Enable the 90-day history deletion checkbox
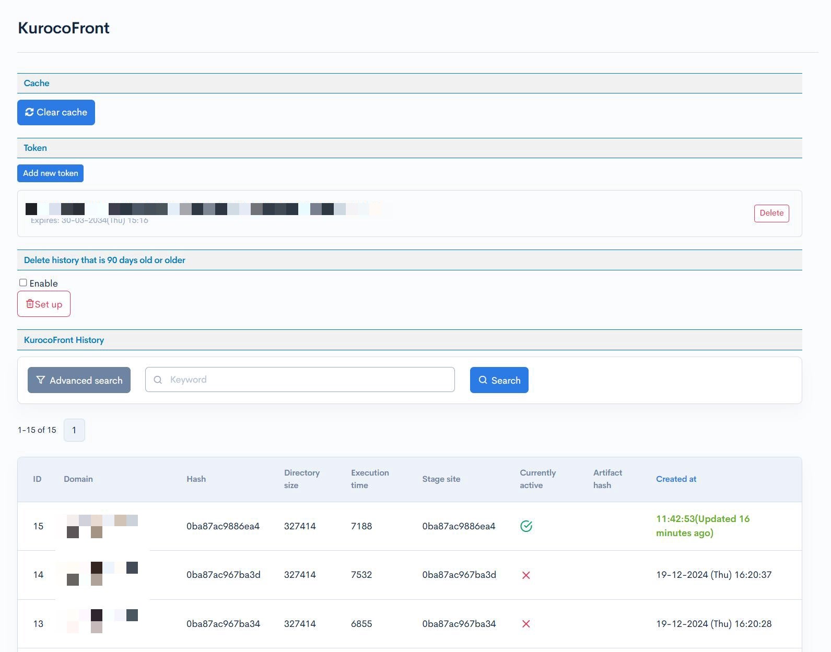This screenshot has width=831, height=652. point(23,283)
